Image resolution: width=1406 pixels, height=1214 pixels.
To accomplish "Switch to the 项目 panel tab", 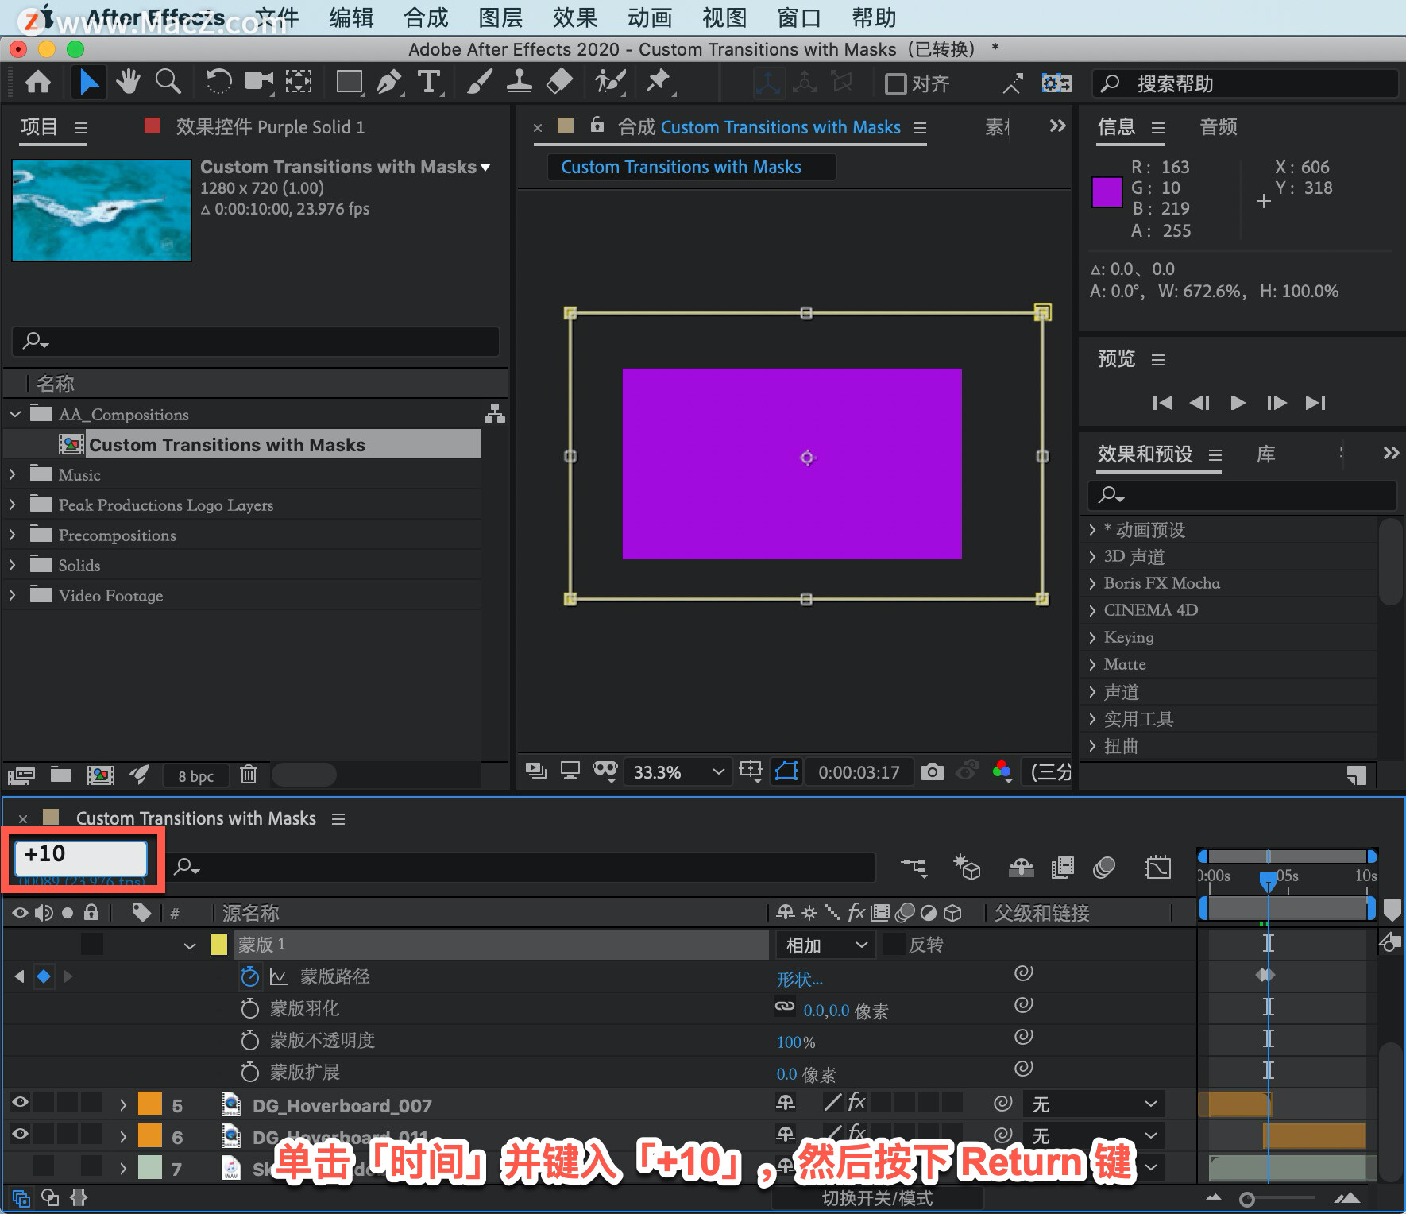I will click(39, 127).
